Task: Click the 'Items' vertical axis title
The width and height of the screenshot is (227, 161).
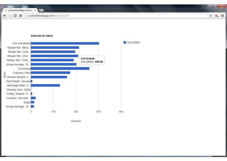Action: (5, 75)
